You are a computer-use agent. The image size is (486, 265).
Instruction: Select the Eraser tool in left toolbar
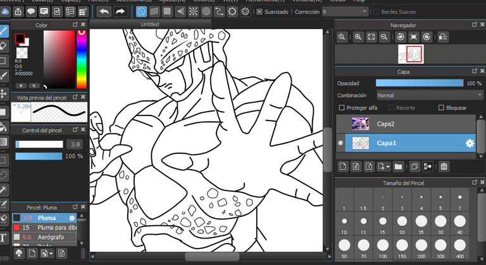(x=3, y=47)
